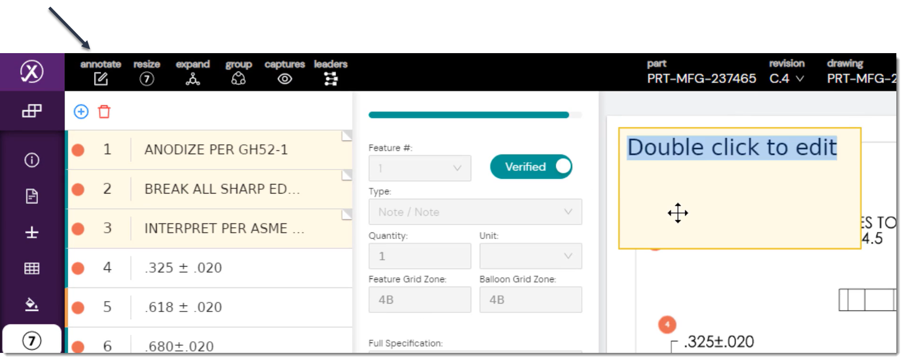Viewport: 903px width, 360px height.
Task: Click the orange status dot of row 1
Action: pos(78,150)
